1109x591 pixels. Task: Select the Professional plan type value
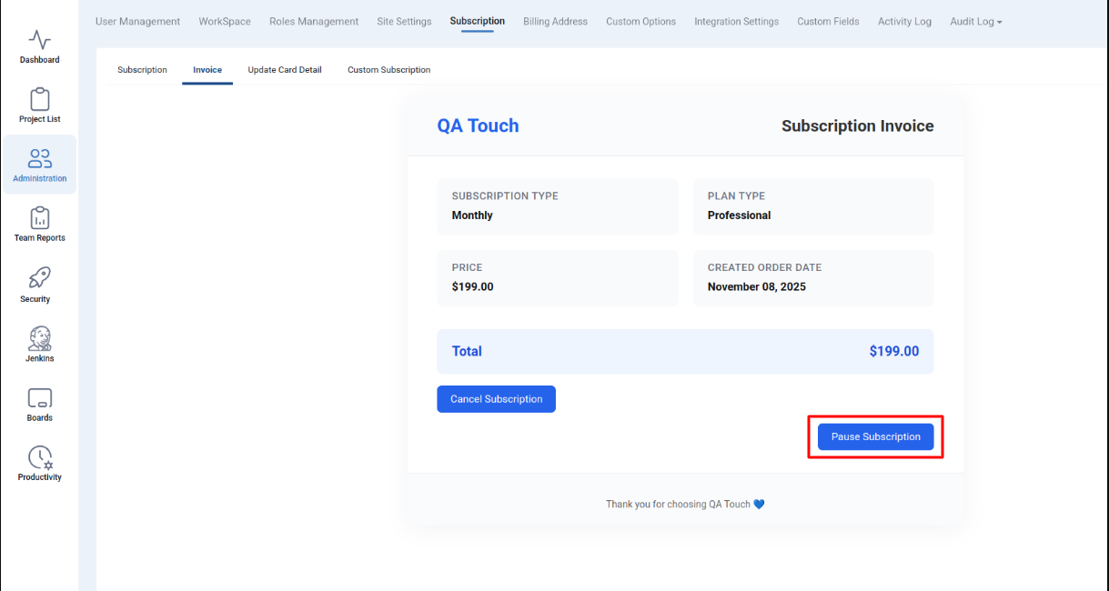point(739,215)
